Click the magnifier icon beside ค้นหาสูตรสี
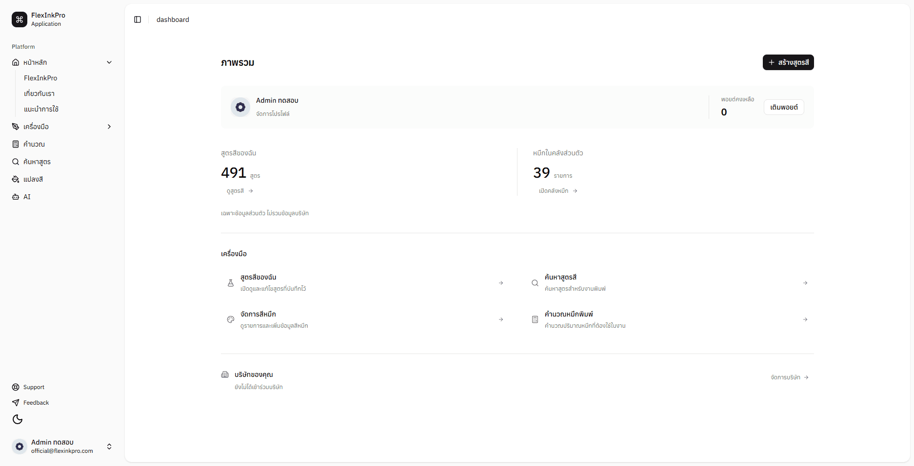This screenshot has height=466, width=914. [x=535, y=283]
